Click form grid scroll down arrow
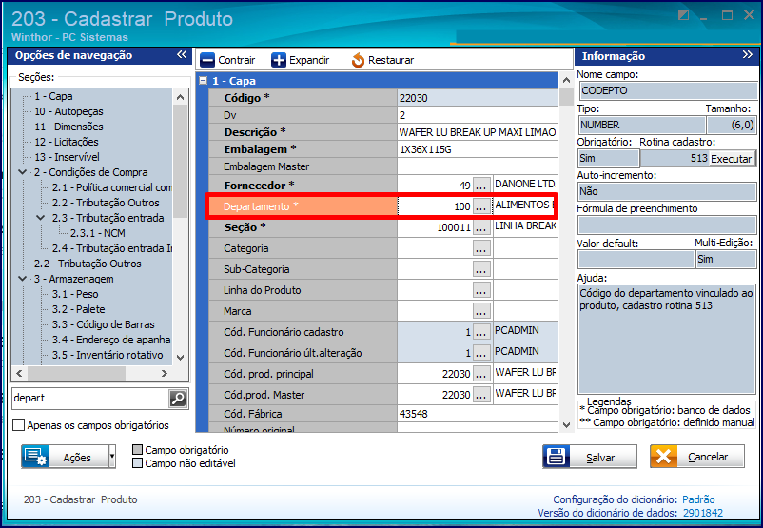Viewport: 763px width, 528px height. pos(566,424)
